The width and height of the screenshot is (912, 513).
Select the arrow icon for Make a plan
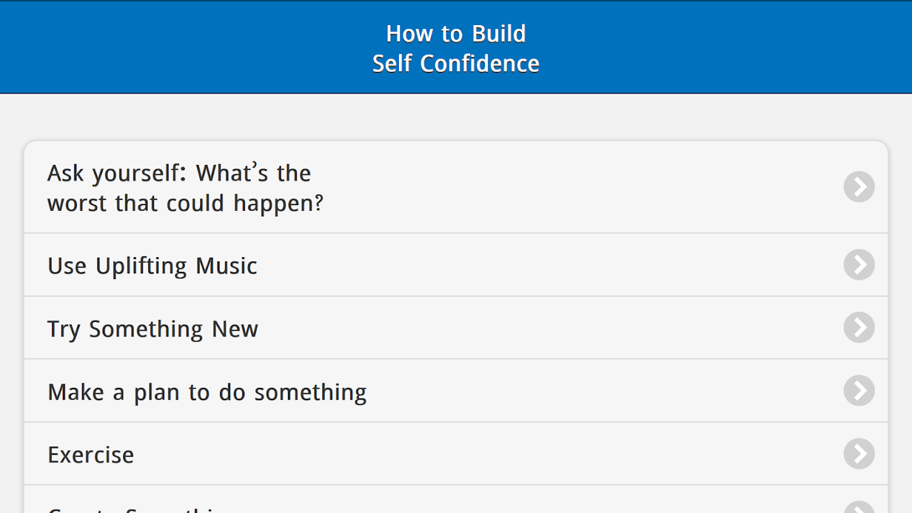pyautogui.click(x=859, y=391)
